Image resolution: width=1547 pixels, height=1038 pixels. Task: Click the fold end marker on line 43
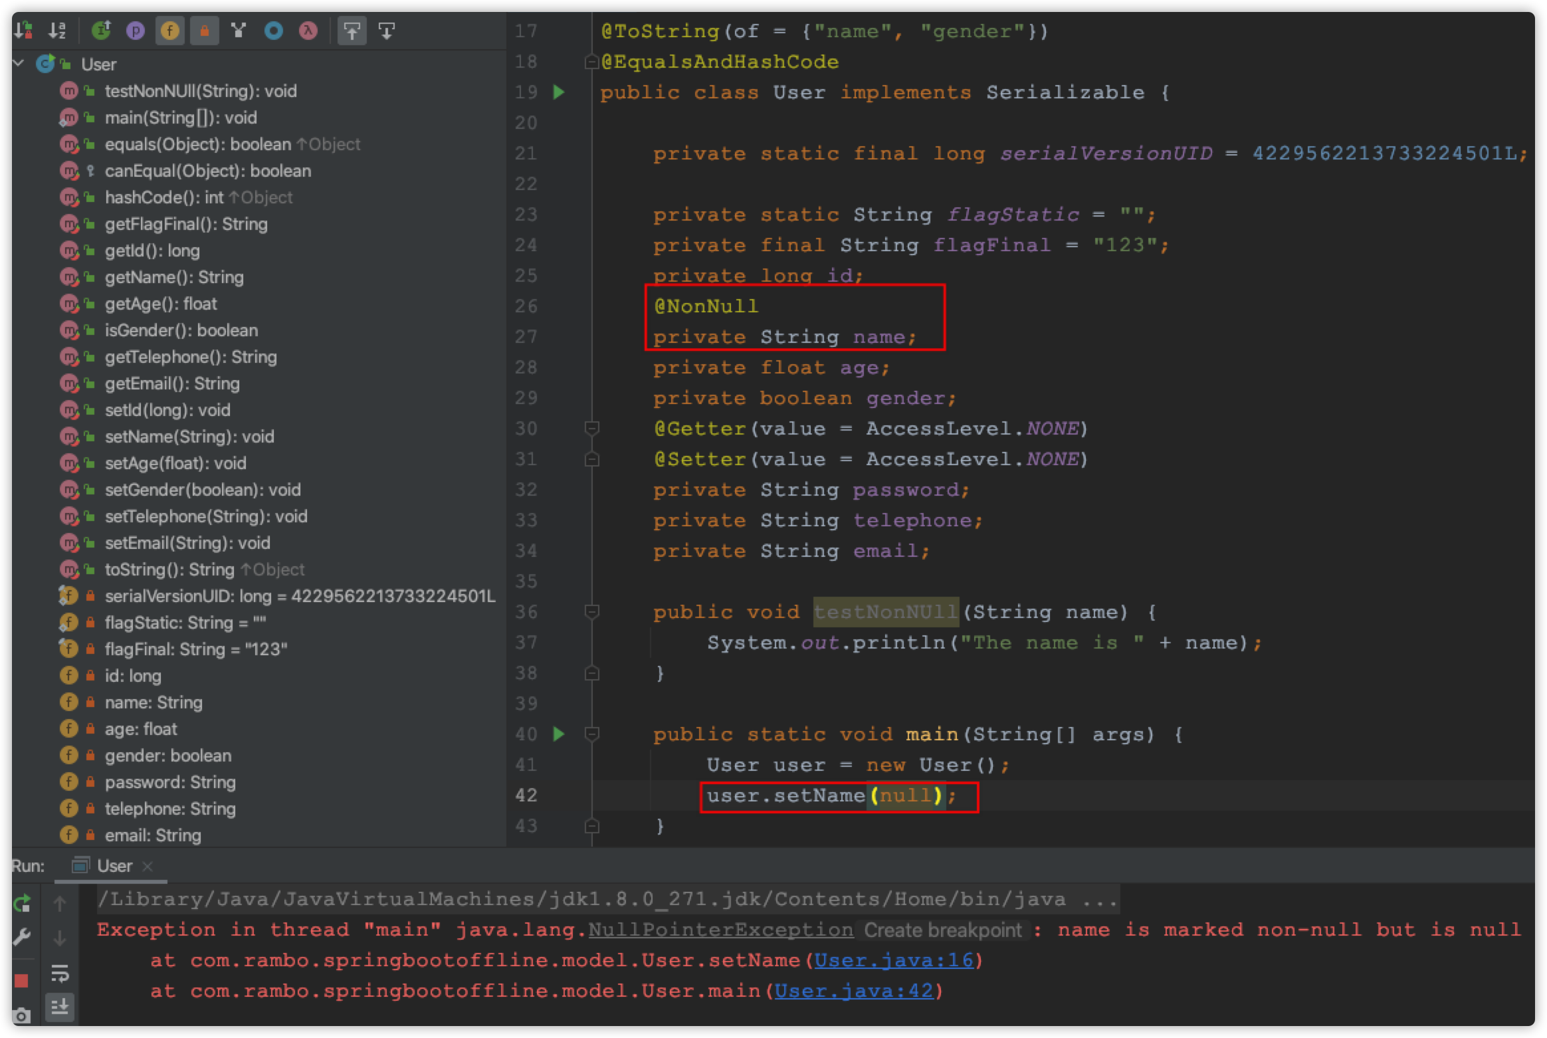coord(591,826)
